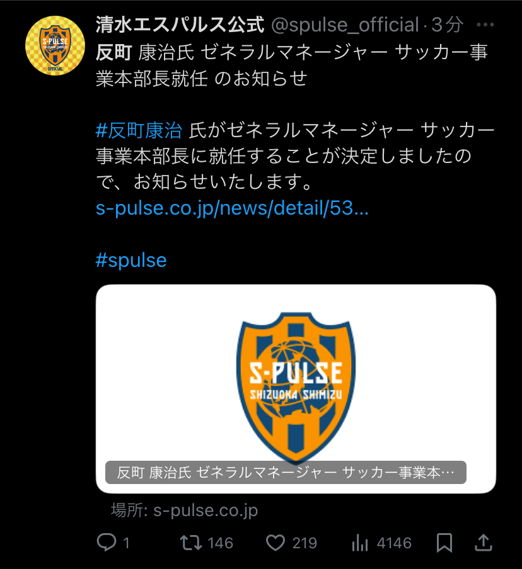The image size is (522, 569).
Task: Open the #反町康治 hashtag
Action: click(x=139, y=130)
